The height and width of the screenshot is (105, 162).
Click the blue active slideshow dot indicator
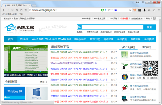coord(40,71)
